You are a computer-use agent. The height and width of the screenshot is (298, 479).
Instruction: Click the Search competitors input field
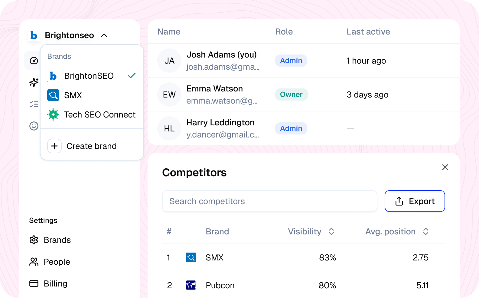(269, 201)
